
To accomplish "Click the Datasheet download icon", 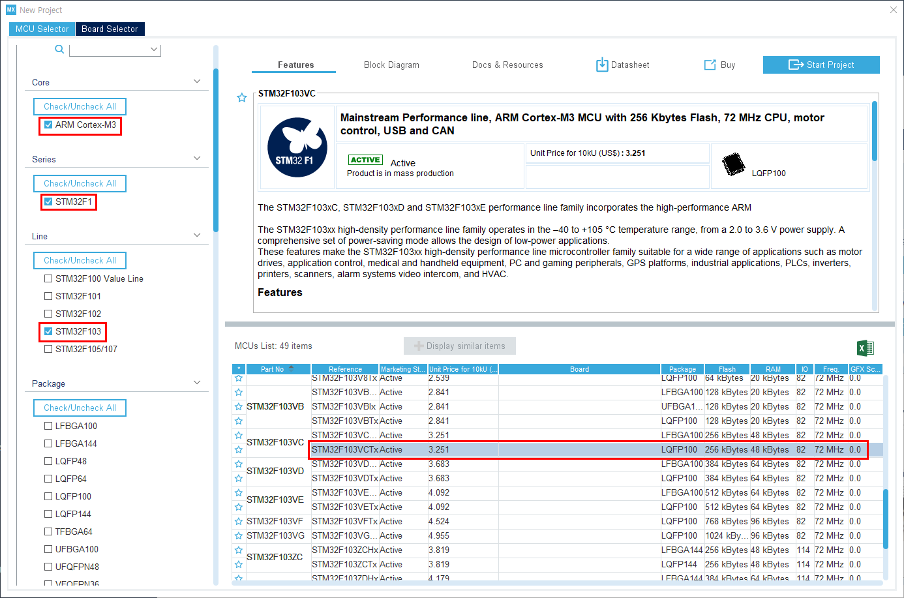I will (x=602, y=65).
